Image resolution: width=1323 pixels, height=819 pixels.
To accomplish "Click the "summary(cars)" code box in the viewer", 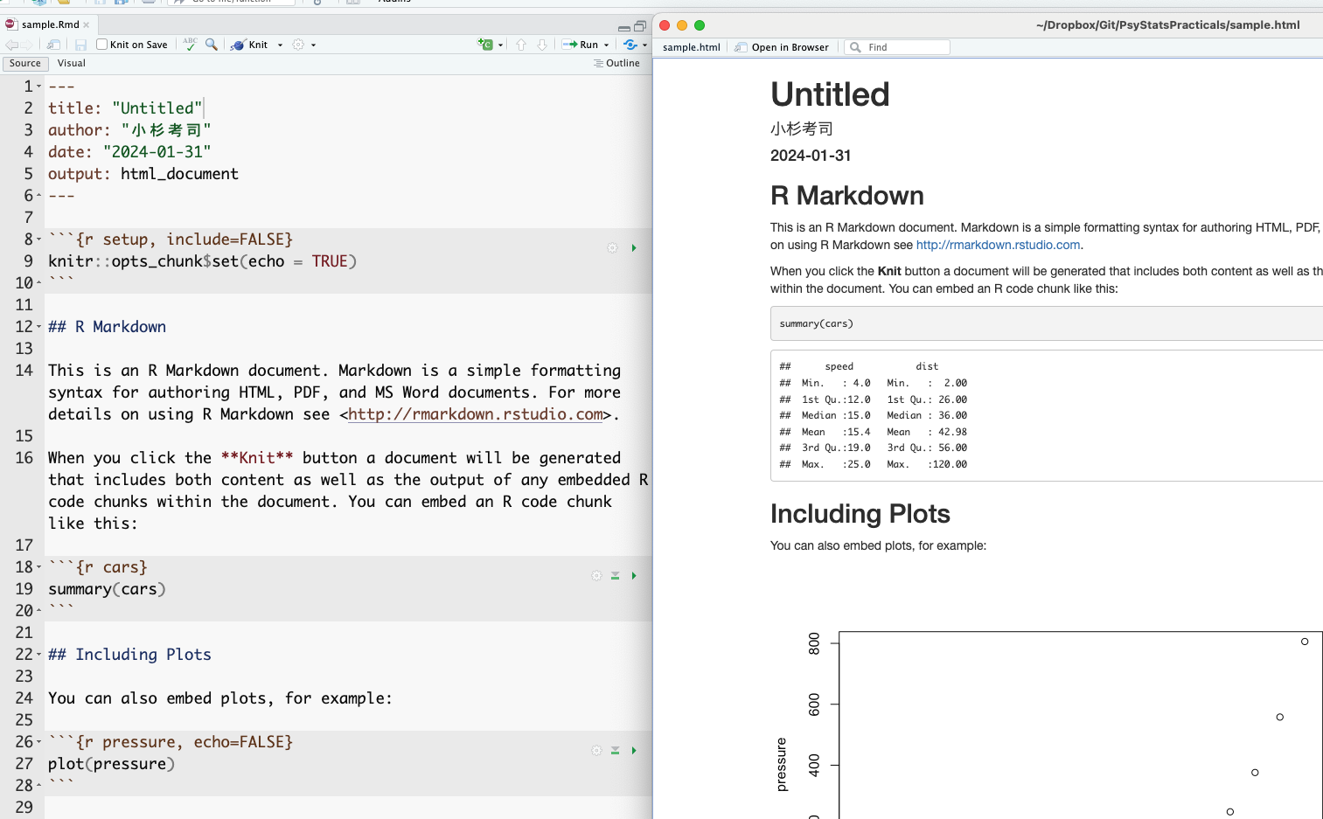I will pos(1047,323).
